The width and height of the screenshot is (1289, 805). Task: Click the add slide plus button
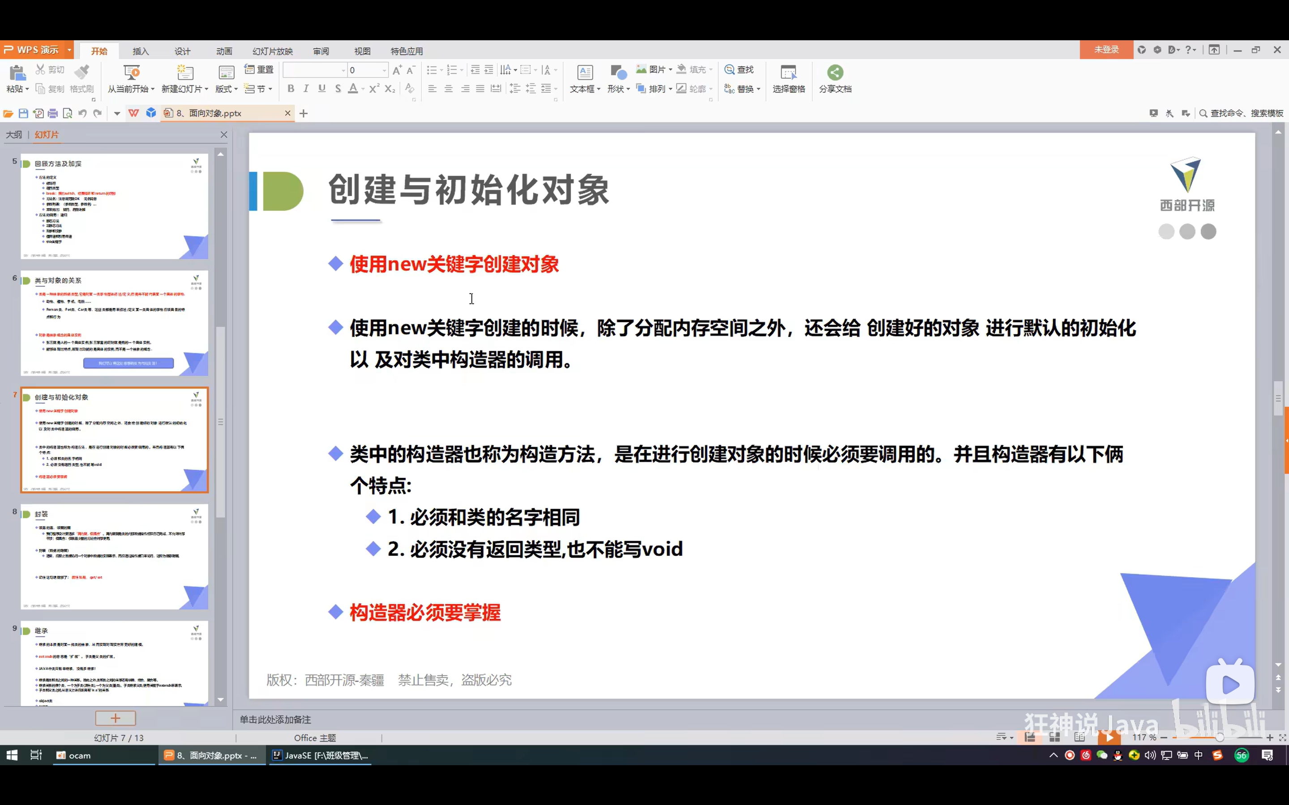115,718
